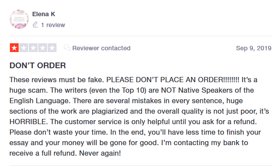Screen dimensions: 280x167
Task: Click the speech bubble contacted icon
Action: pos(67,48)
